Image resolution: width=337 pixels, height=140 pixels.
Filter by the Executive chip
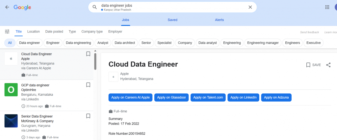(313, 43)
